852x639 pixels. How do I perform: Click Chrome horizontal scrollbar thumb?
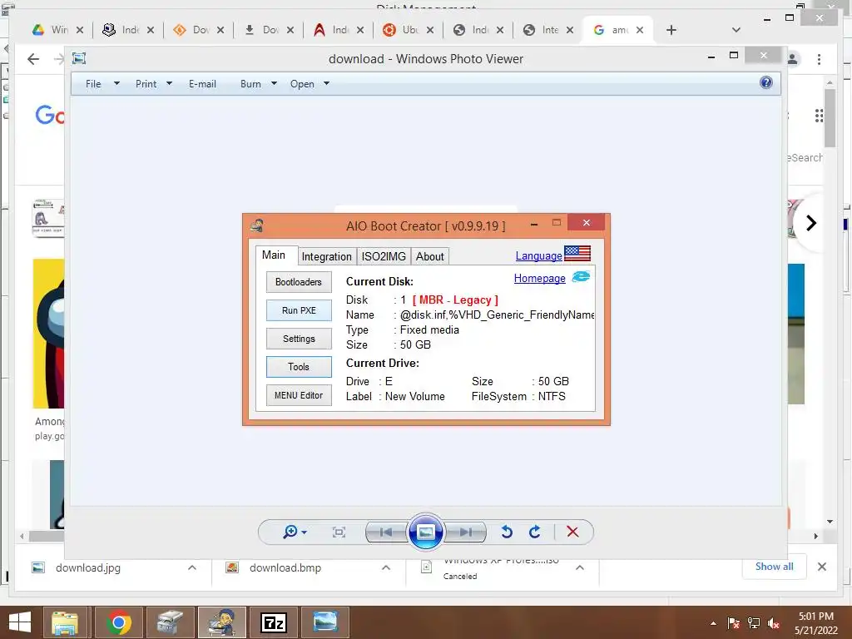coord(47,536)
